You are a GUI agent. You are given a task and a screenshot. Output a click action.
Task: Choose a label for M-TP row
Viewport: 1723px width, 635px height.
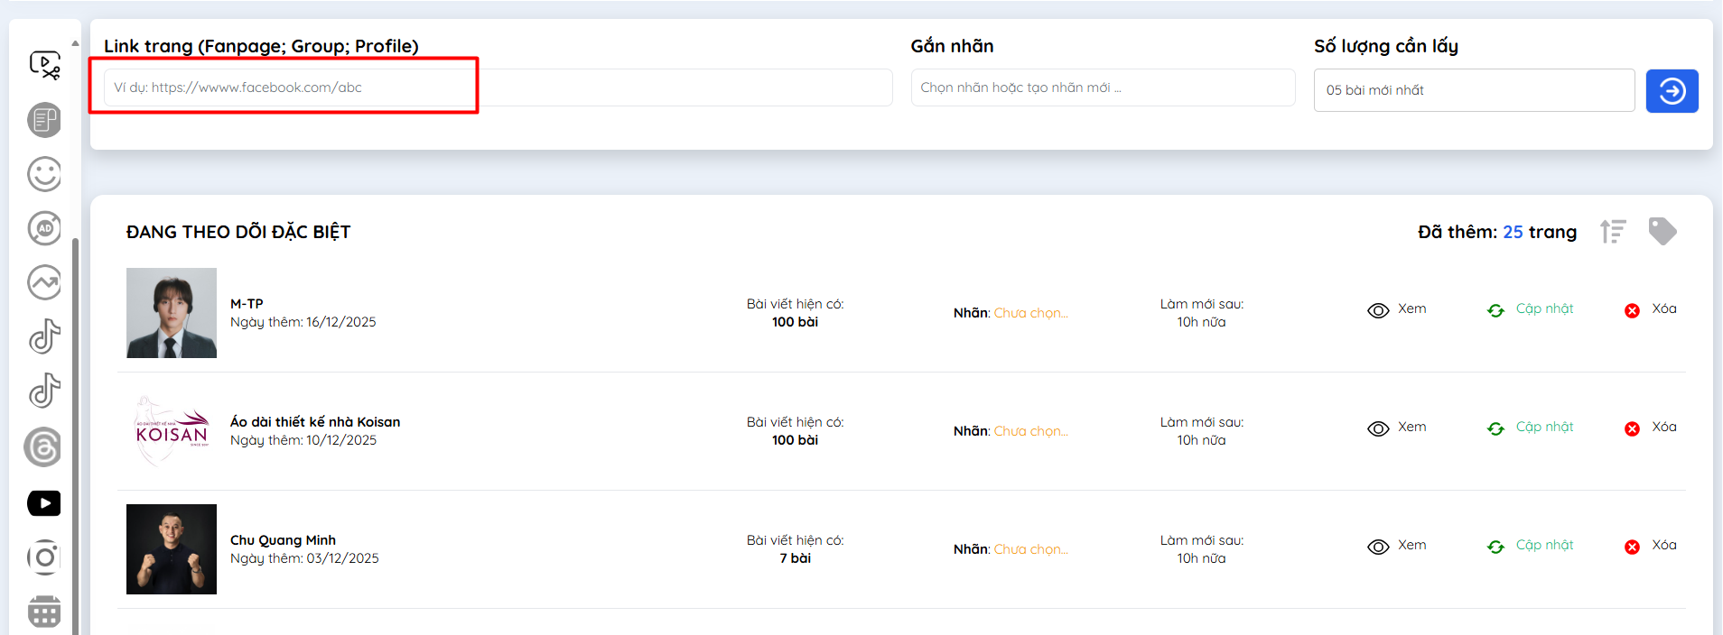pos(1030,313)
